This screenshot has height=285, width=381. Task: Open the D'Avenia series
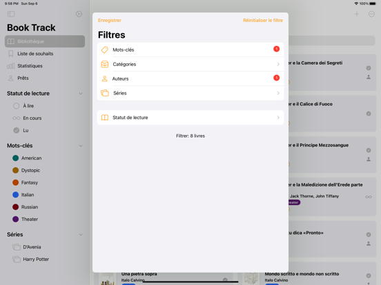(32, 247)
